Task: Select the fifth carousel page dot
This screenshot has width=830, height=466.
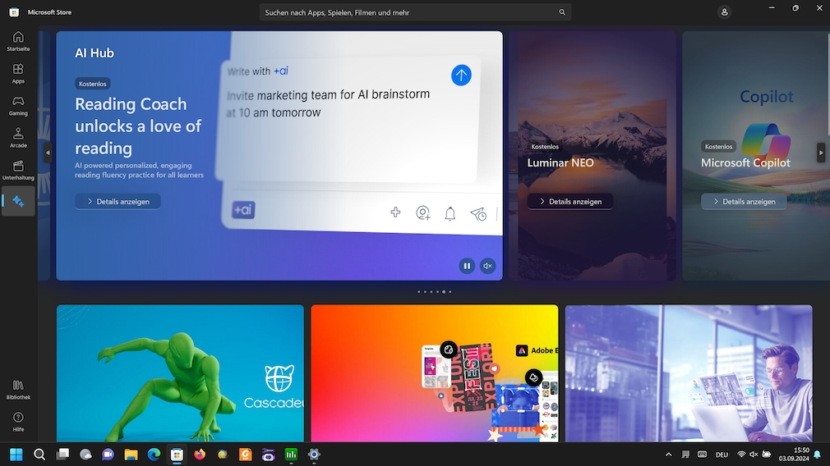Action: (x=444, y=291)
